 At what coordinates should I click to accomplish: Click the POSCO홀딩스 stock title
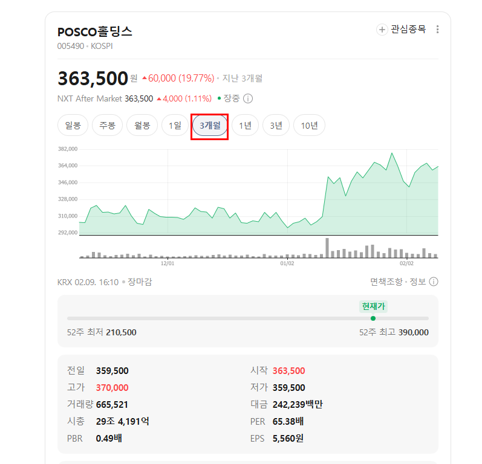[95, 31]
